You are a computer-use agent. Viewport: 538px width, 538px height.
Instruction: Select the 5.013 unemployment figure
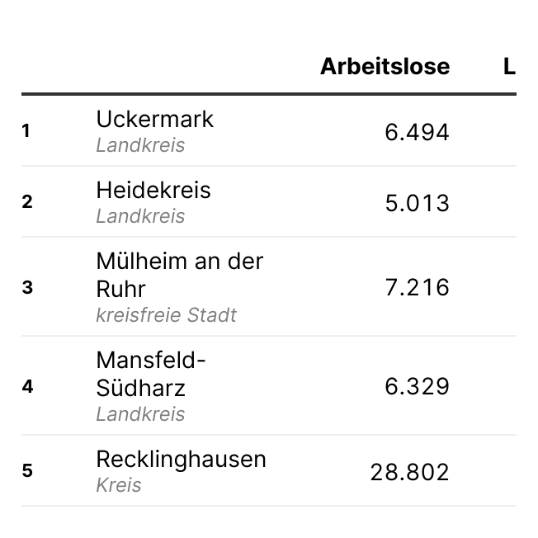[417, 203]
